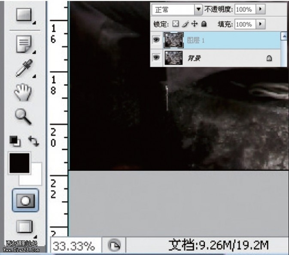Select the Notes tool
Screen dimensions: 289x255
click(x=24, y=44)
